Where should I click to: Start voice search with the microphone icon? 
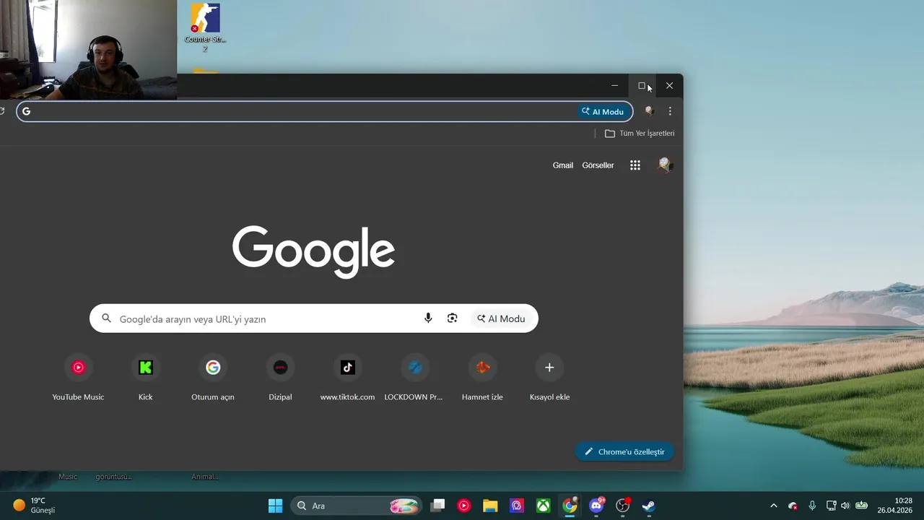[428, 318]
